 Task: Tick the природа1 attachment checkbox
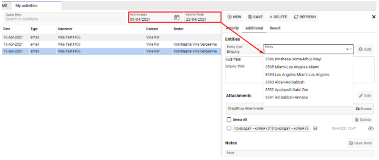coord(229,128)
